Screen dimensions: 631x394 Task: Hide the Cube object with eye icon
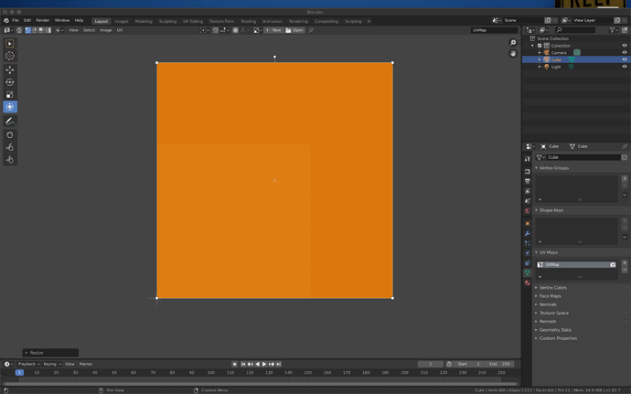[625, 59]
